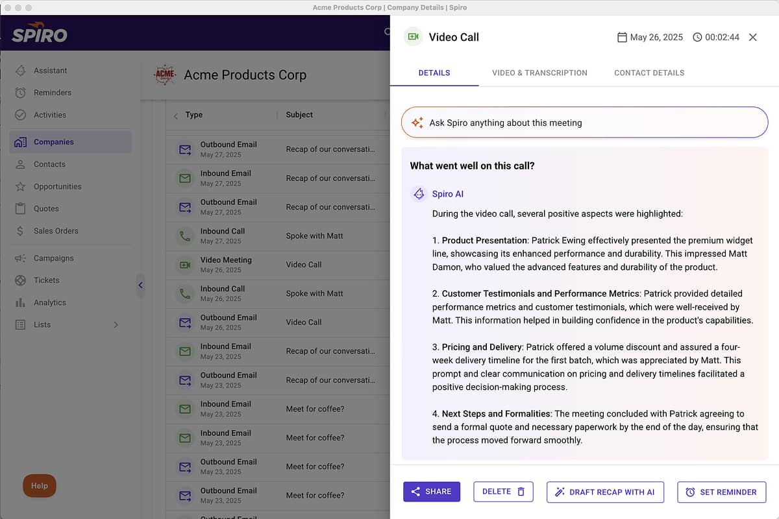Open the Assistant sidebar item
Viewport: 779px width, 519px height.
click(x=70, y=70)
